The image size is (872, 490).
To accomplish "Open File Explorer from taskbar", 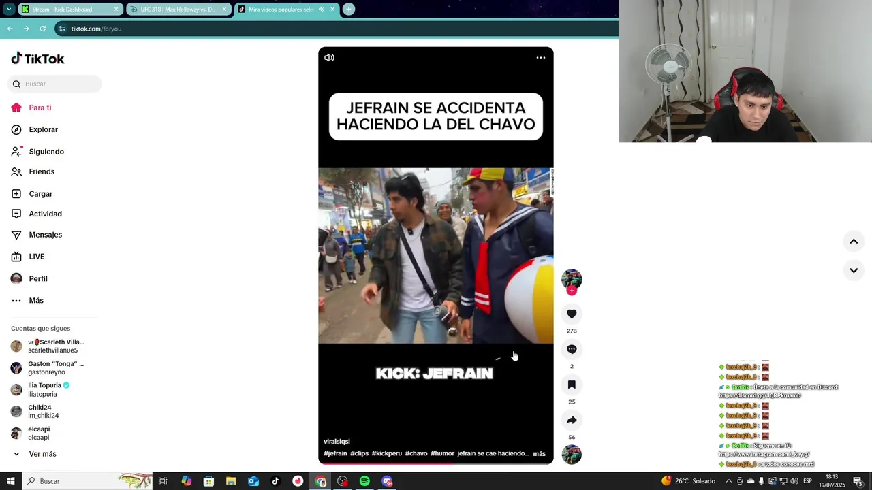I will pyautogui.click(x=231, y=481).
